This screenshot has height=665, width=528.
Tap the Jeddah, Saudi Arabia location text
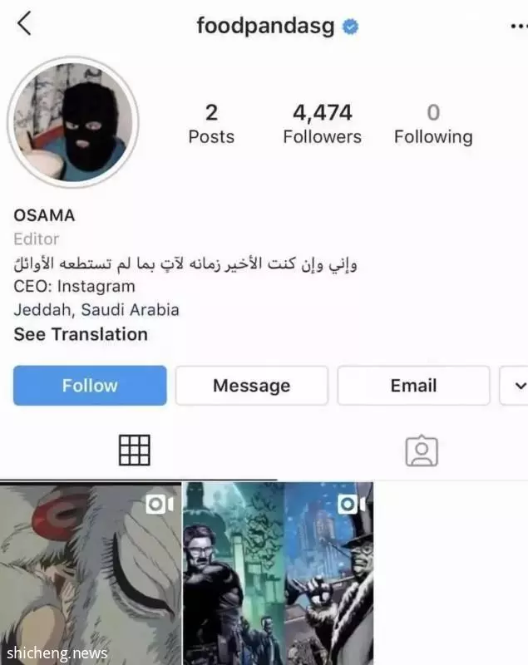click(96, 309)
